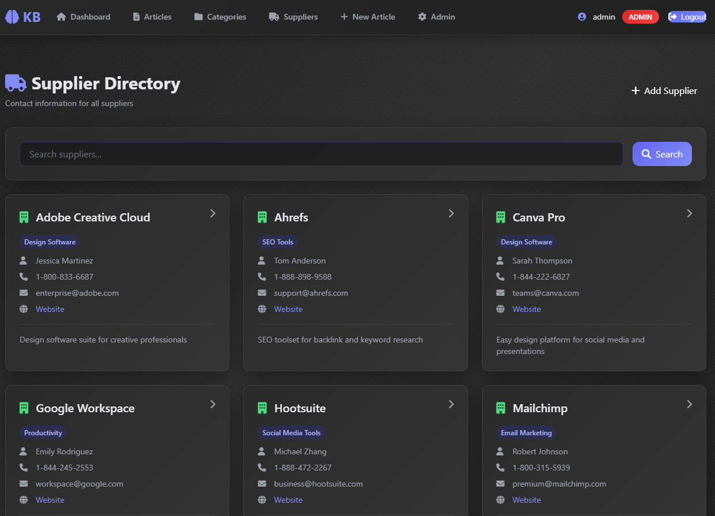The image size is (715, 516).
Task: Click the Search suppliers input field
Action: point(321,154)
